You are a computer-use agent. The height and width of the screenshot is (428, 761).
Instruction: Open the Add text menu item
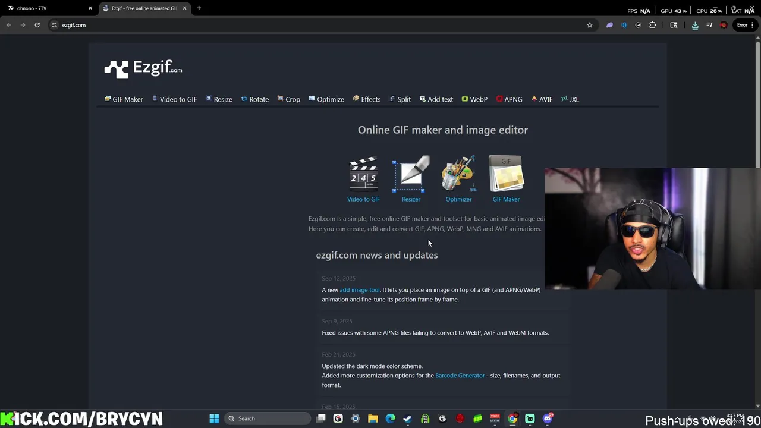[436, 99]
